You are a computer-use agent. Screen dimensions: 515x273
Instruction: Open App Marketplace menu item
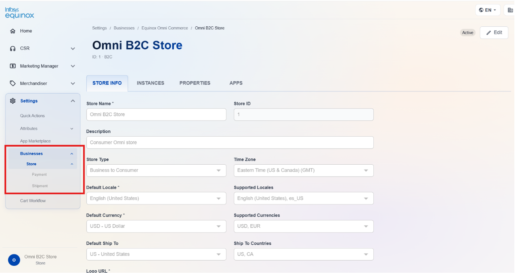pos(35,141)
